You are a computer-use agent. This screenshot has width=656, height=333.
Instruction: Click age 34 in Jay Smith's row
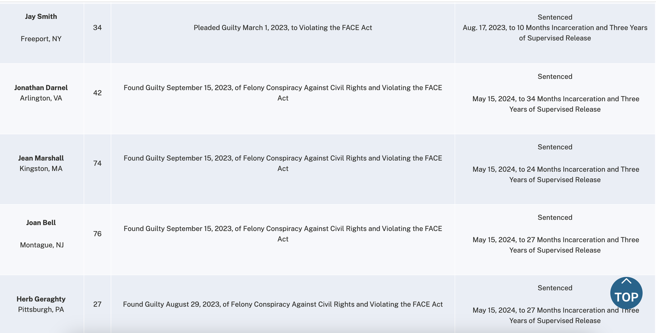tap(97, 28)
